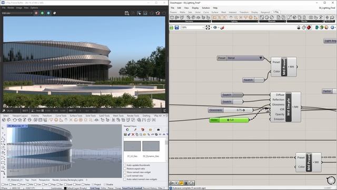Select the V-Ray tab in Grasshopper

276,12
